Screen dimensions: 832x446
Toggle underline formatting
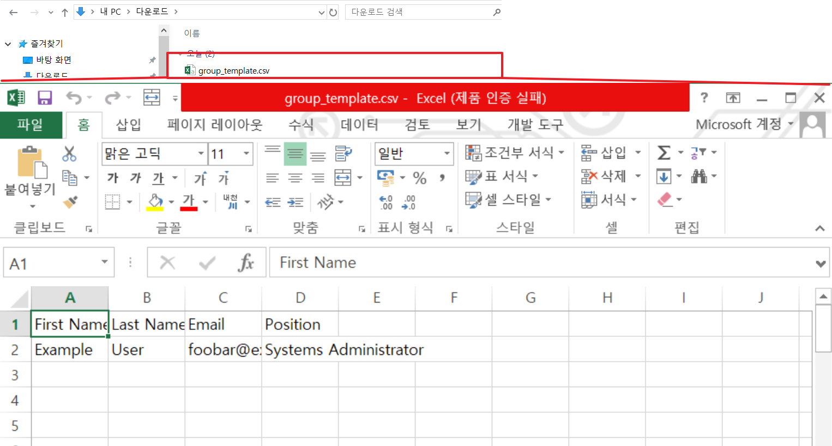[158, 178]
